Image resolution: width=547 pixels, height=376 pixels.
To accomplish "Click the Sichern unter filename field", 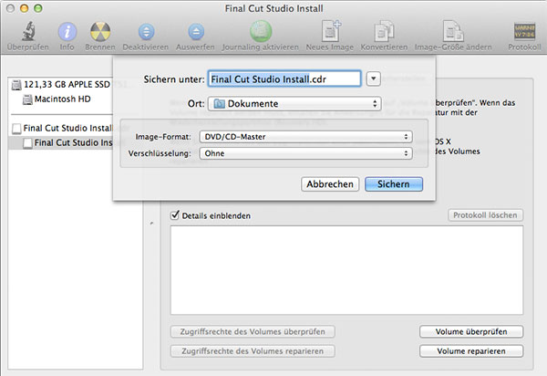I will pyautogui.click(x=284, y=78).
